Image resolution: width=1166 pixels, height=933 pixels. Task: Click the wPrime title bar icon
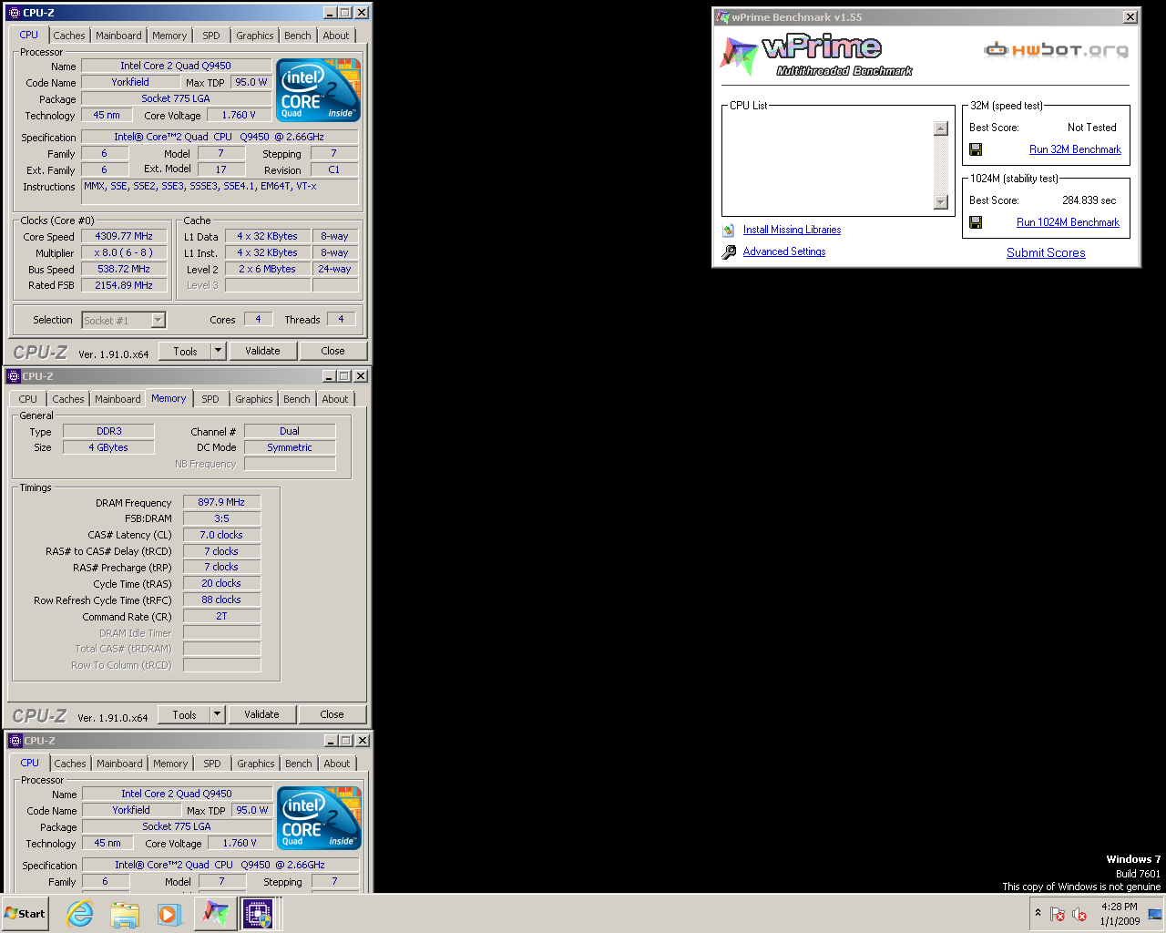723,17
